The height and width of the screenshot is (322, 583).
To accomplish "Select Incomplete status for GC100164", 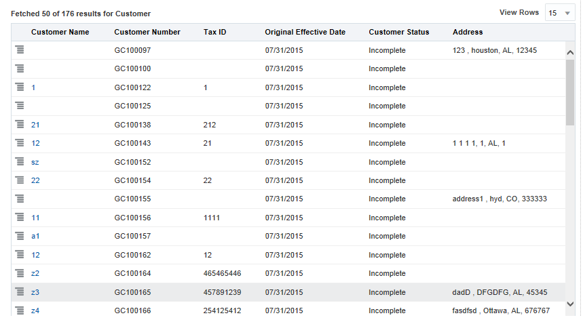I will point(387,273).
